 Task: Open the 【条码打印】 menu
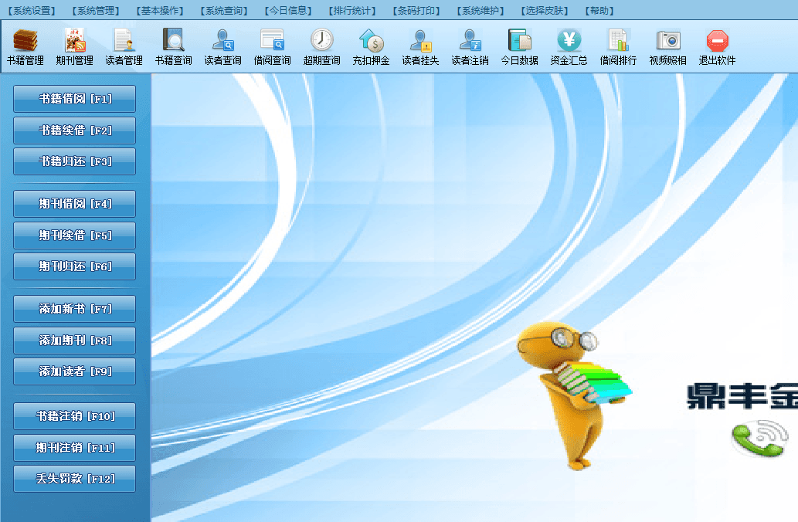(x=418, y=11)
